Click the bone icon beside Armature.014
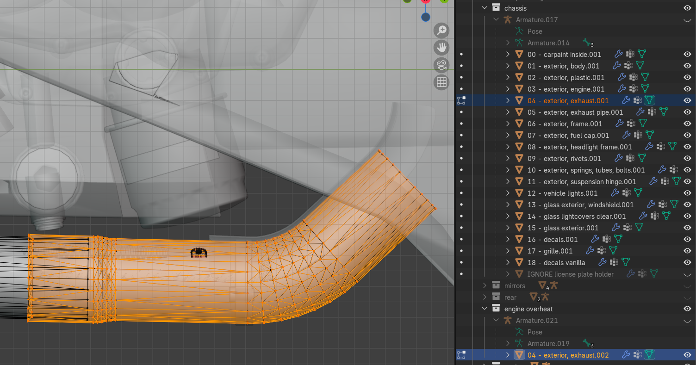 587,43
